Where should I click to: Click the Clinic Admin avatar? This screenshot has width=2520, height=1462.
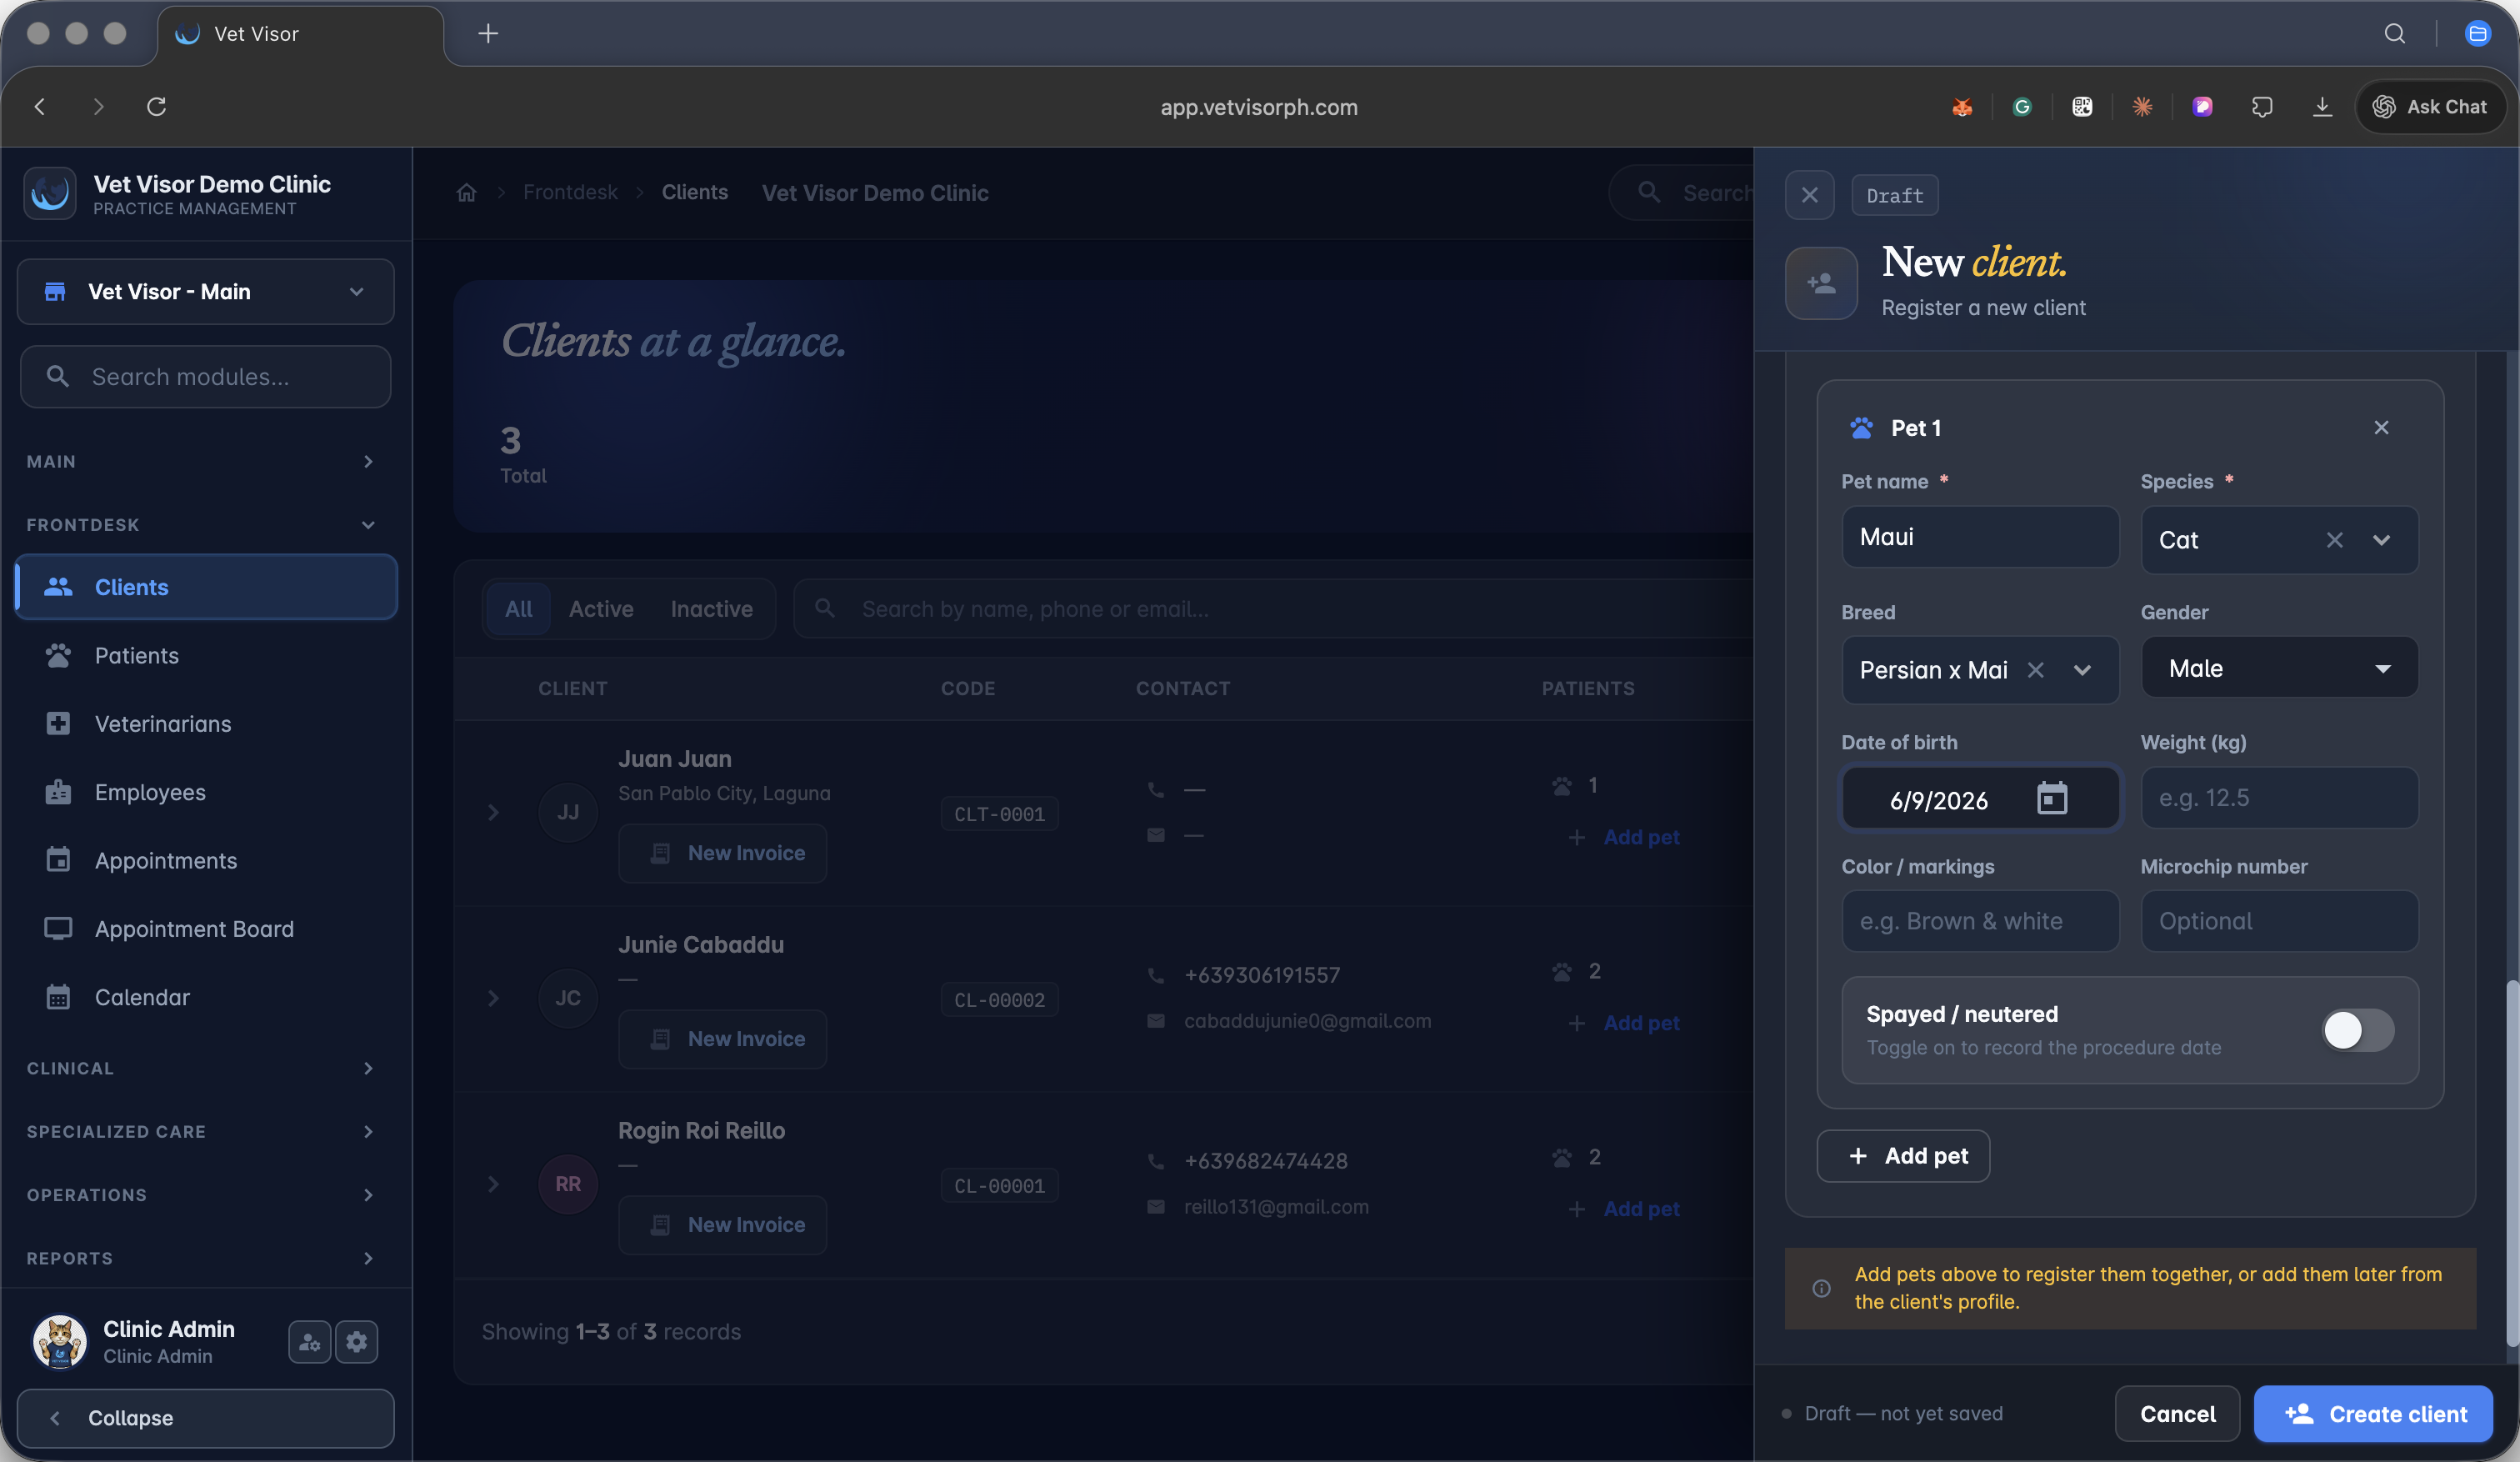[59, 1341]
